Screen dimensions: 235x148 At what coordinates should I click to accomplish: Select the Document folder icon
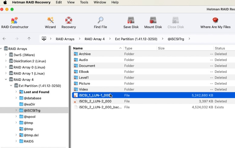pos(76,66)
